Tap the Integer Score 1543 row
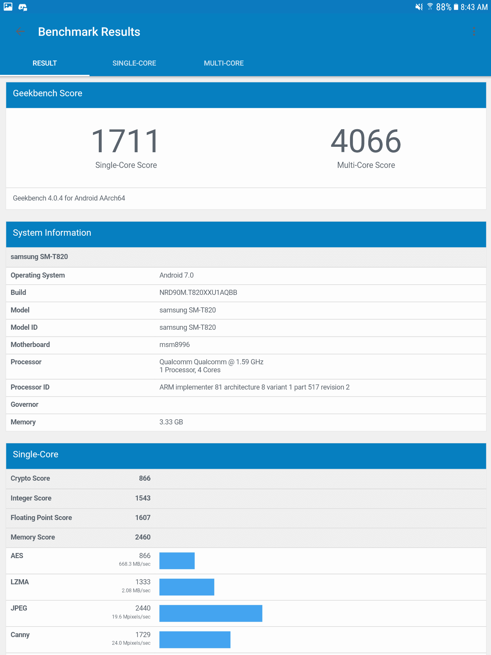 pos(246,498)
